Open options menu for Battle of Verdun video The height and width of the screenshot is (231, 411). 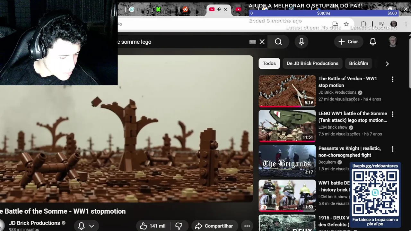pos(392,79)
